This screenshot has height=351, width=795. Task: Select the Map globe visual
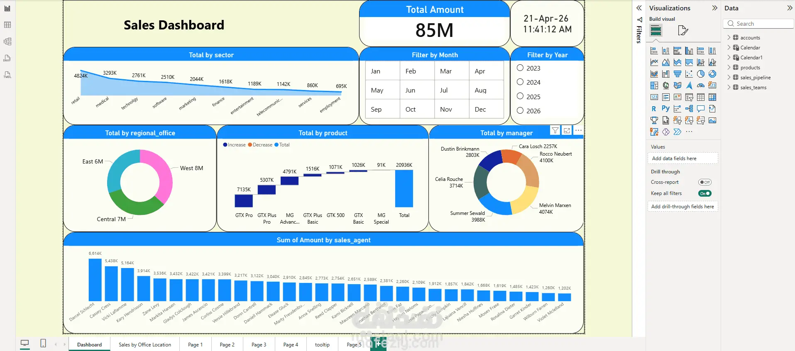pyautogui.click(x=665, y=85)
